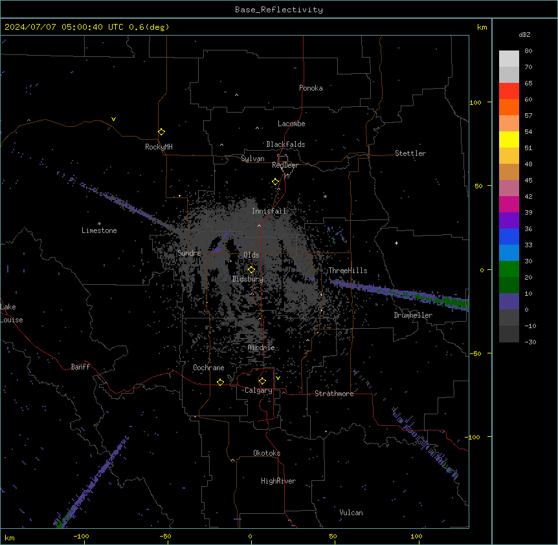The image size is (558, 545).
Task: Click the RockyMH label
Action: (159, 147)
